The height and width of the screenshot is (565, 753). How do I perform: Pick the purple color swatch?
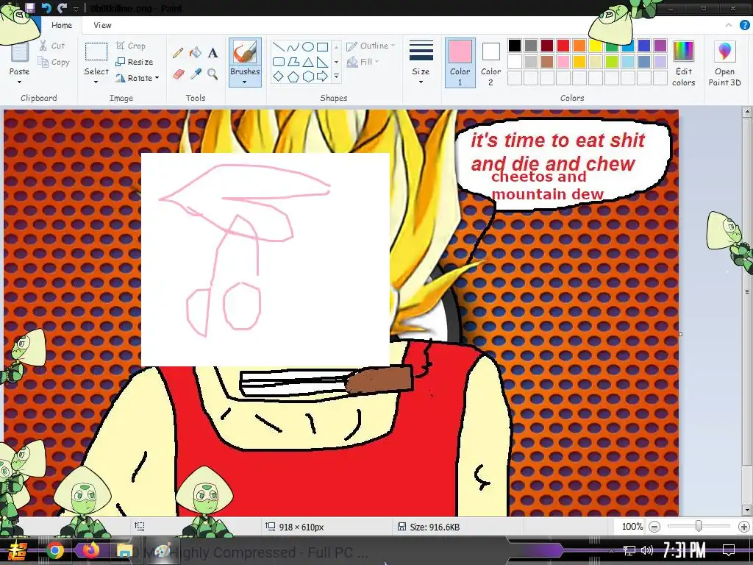660,46
